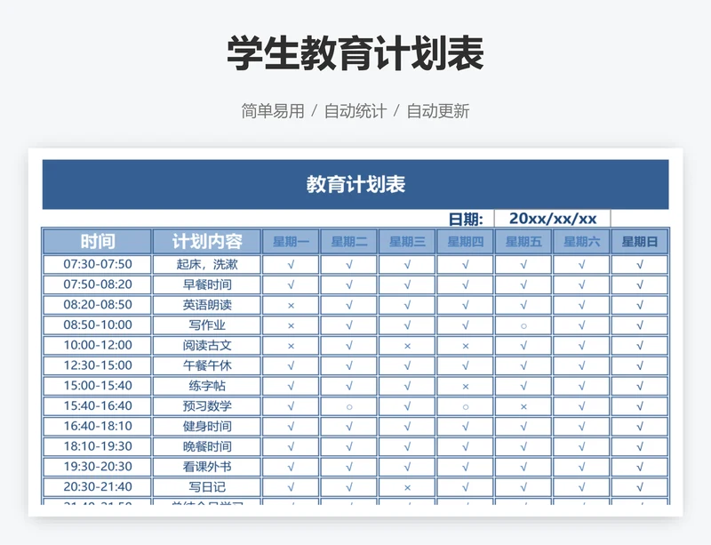Click the date field 20xx/xx/xx
Screen dimensions: 711x545
click(552, 219)
